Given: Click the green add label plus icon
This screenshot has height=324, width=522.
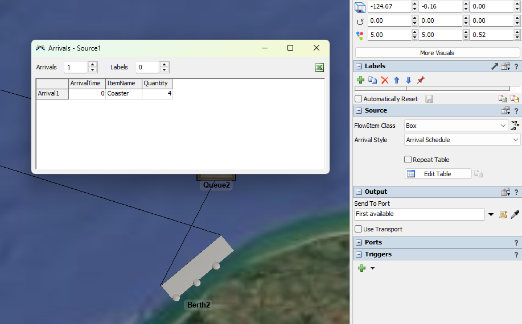Looking at the screenshot, I should 360,80.
